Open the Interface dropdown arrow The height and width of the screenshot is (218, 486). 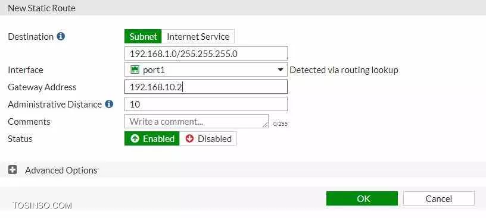coord(281,70)
